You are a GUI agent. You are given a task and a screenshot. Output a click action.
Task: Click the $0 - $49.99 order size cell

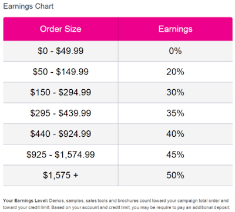click(61, 51)
